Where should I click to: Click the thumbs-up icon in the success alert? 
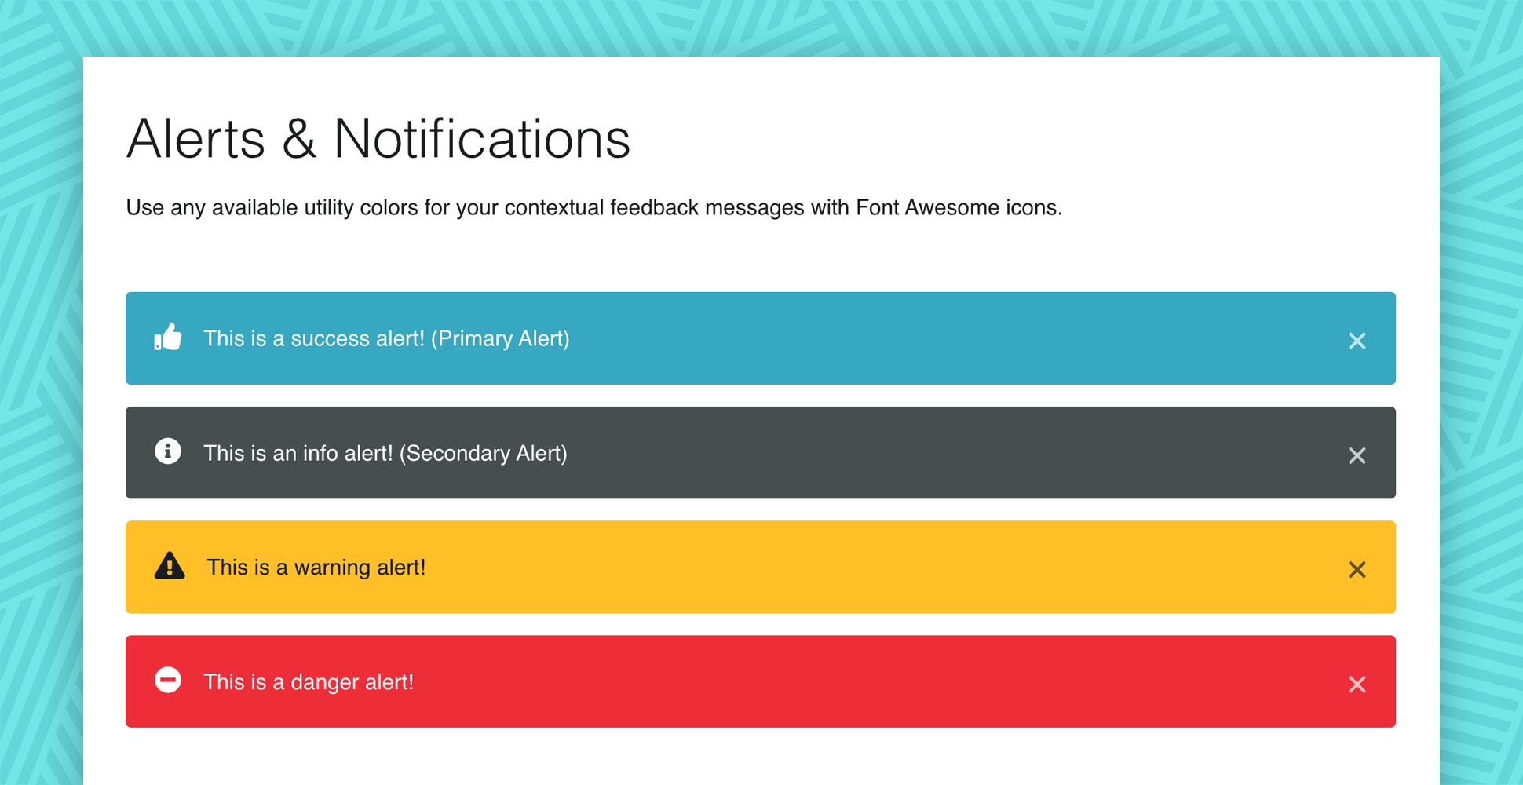click(x=168, y=338)
